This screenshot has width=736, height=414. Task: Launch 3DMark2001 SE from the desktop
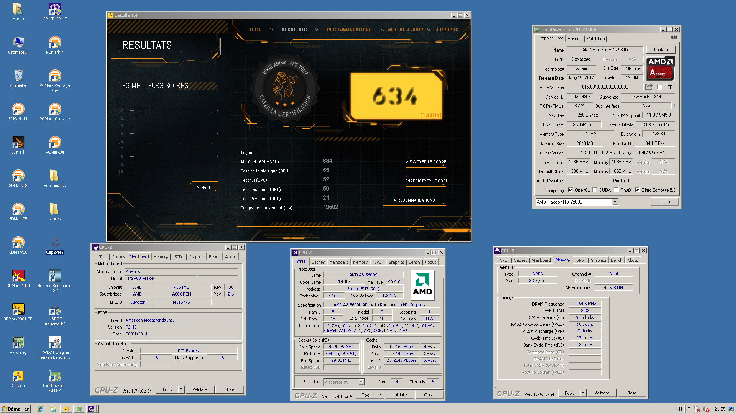pyautogui.click(x=18, y=312)
